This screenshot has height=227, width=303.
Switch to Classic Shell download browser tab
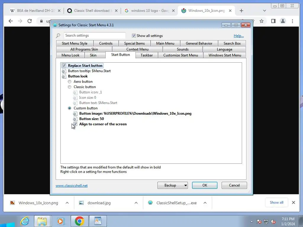[x=92, y=11]
